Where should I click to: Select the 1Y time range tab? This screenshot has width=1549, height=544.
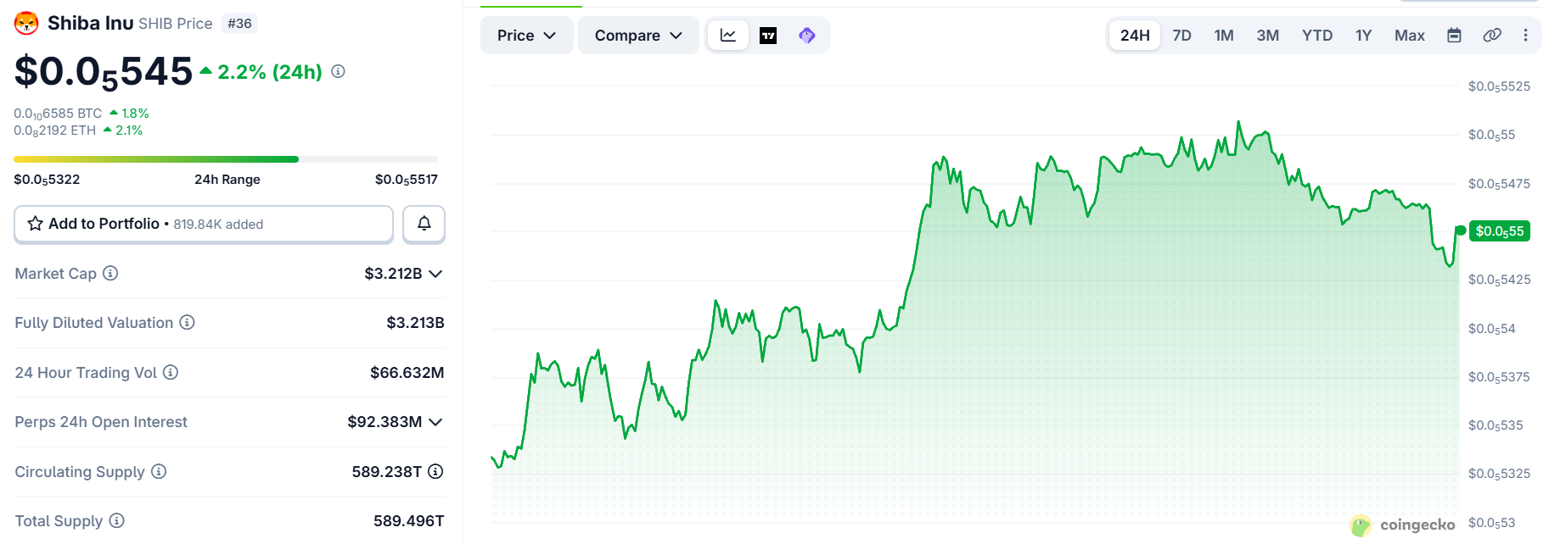(1363, 36)
